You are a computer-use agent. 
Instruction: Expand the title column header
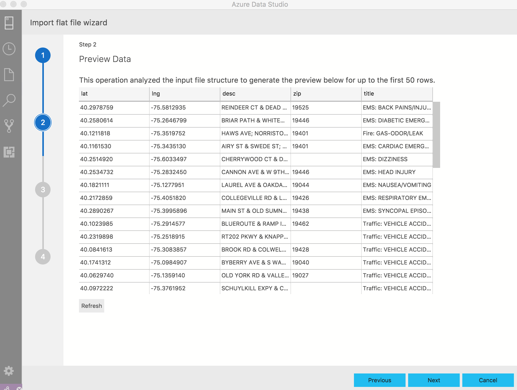tap(434, 93)
